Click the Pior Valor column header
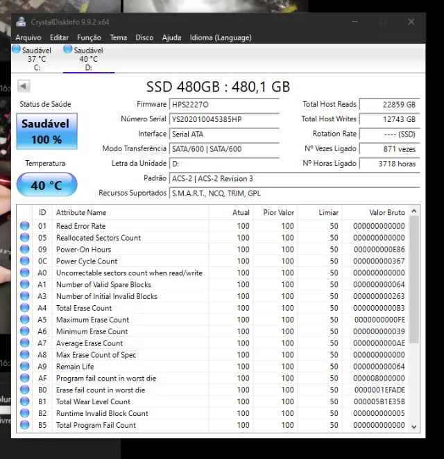Viewport: 444px width, 459px height. pos(275,213)
